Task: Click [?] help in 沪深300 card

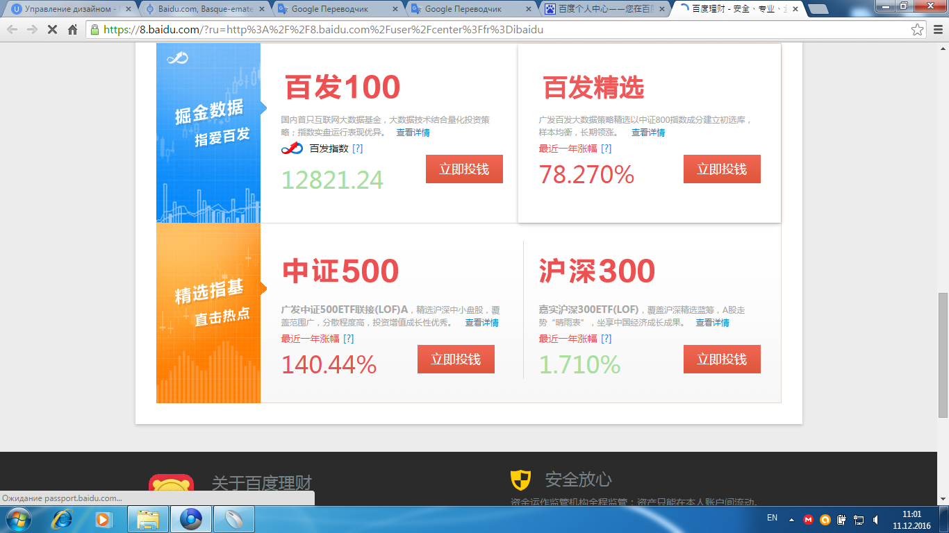Action: point(606,339)
